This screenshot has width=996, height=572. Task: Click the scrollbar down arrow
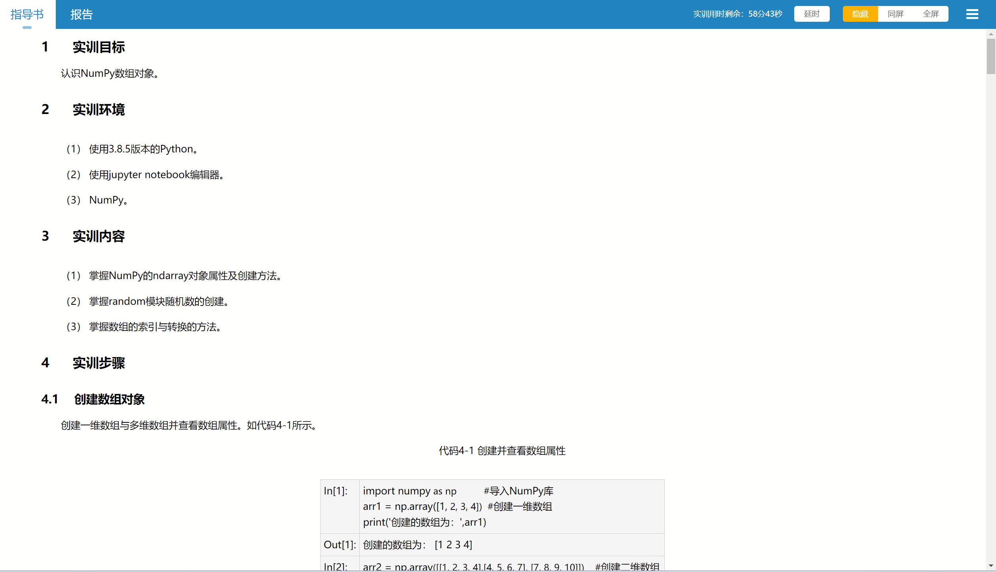coord(991,566)
